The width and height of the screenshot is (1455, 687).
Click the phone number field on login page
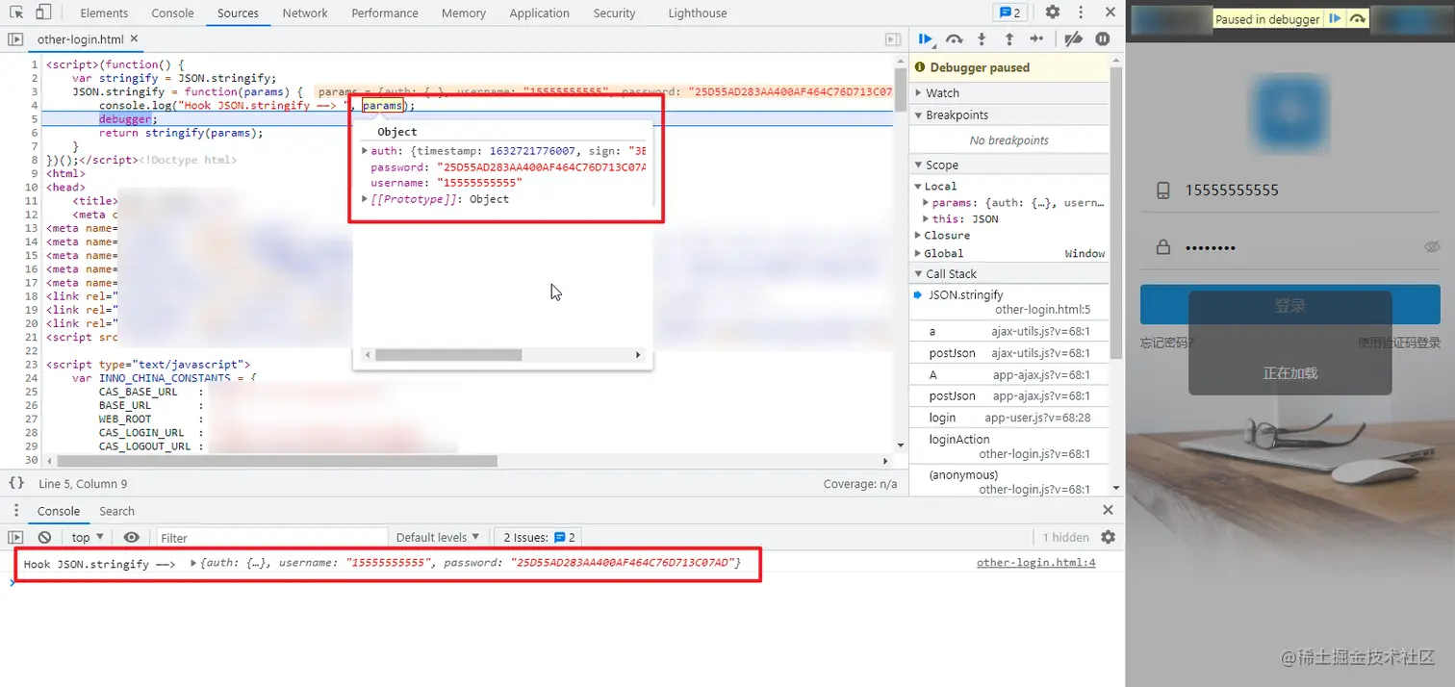coord(1289,191)
